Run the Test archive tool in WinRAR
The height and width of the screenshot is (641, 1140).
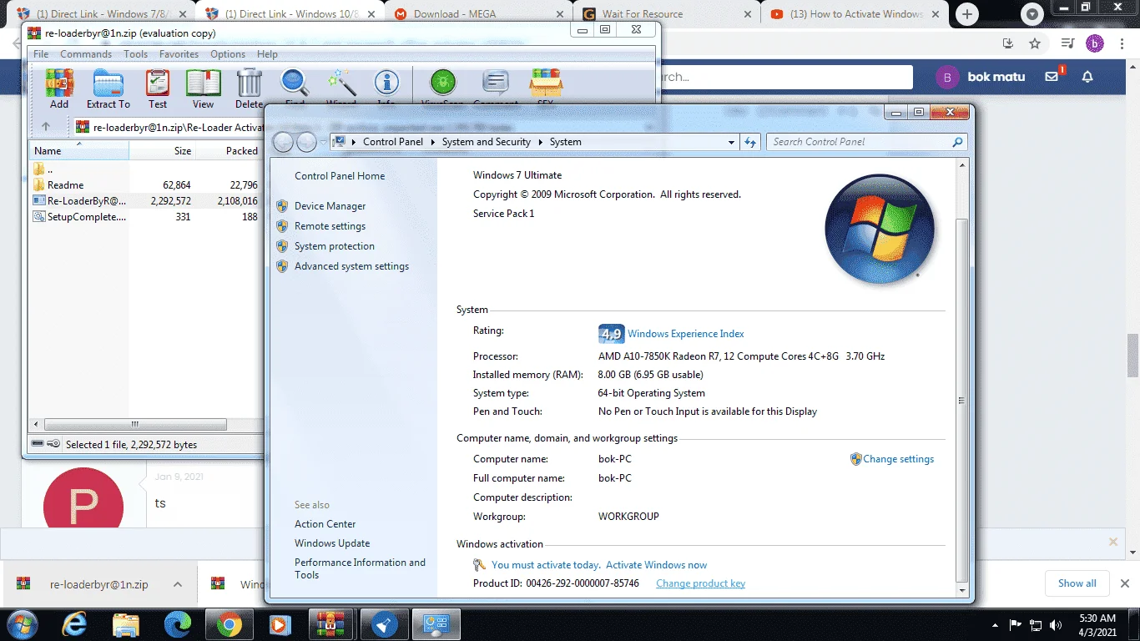tap(158, 88)
